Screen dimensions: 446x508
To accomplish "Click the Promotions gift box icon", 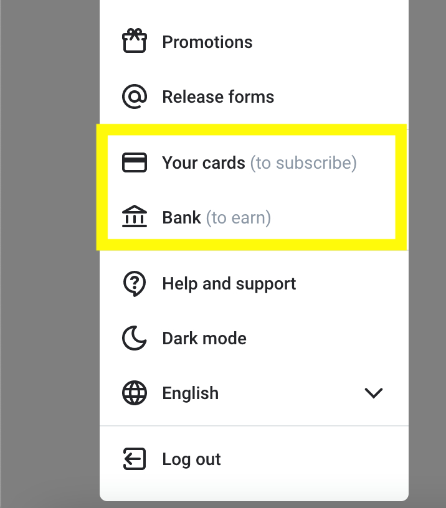I will pos(135,41).
